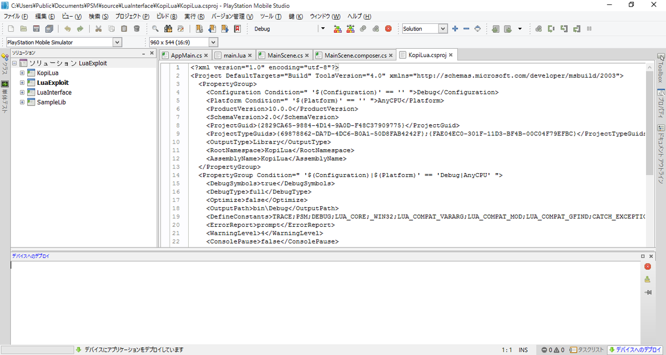Close the solution pad with its x
The image size is (666, 355).
[x=151, y=53]
